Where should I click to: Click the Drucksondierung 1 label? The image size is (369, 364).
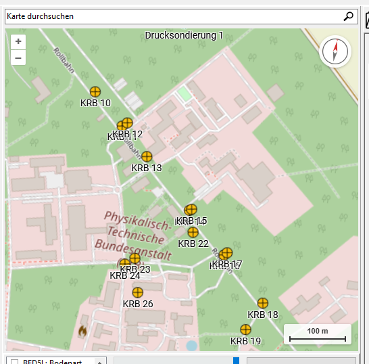click(x=184, y=35)
